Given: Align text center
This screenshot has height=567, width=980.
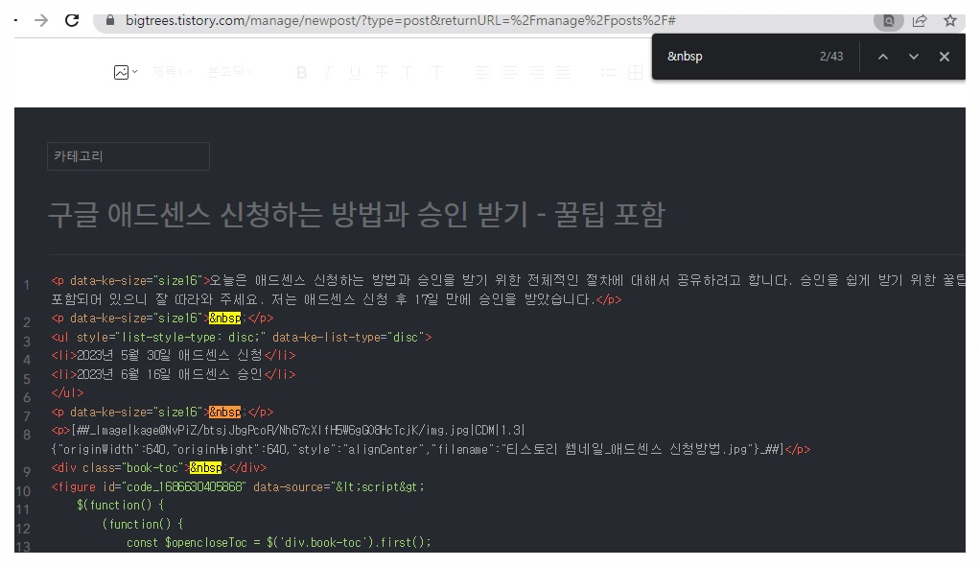Looking at the screenshot, I should (509, 73).
